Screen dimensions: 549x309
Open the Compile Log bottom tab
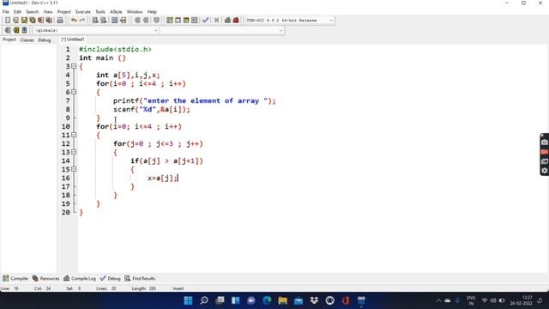(x=80, y=278)
